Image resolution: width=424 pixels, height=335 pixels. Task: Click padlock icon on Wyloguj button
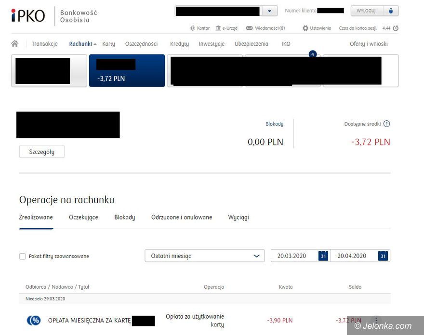click(391, 11)
